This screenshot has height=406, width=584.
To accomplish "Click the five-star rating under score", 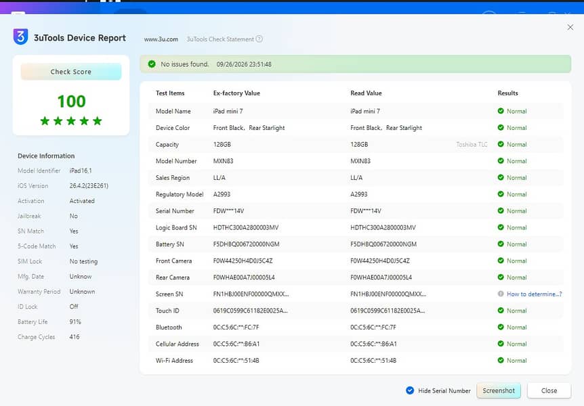I will tap(71, 121).
